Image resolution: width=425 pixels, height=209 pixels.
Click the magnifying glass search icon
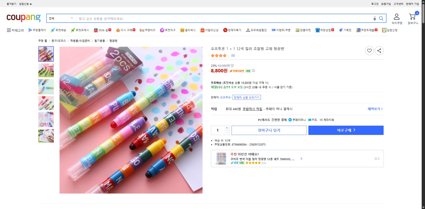[x=381, y=18]
